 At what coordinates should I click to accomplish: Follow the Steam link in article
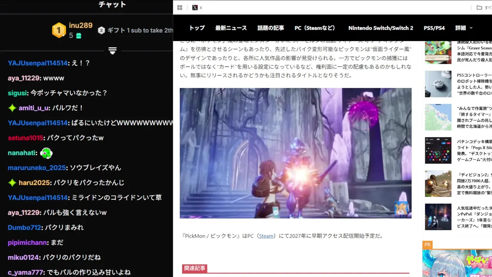pyautogui.click(x=266, y=236)
